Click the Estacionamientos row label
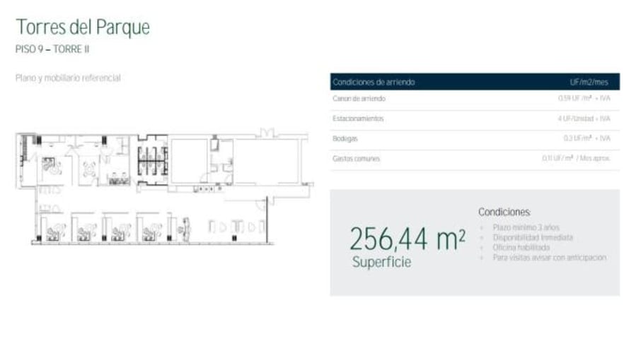Viewport: 636px width, 353px height. pyautogui.click(x=358, y=119)
